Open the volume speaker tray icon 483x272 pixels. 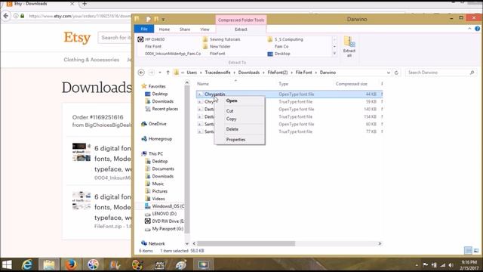tap(451, 265)
